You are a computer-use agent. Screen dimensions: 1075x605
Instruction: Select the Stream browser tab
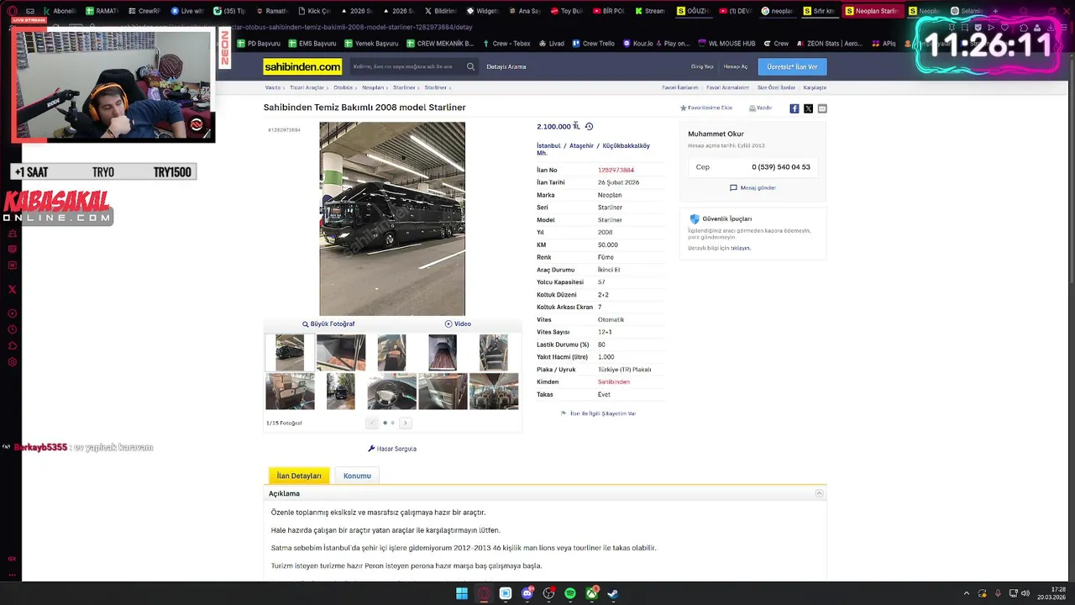point(650,11)
